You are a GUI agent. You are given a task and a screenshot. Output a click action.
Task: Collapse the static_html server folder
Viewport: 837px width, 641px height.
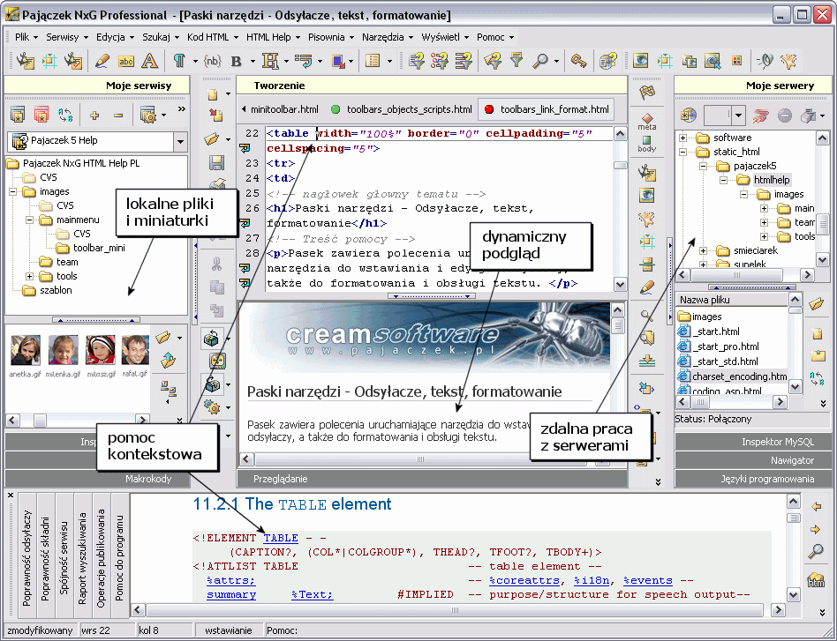click(x=682, y=152)
